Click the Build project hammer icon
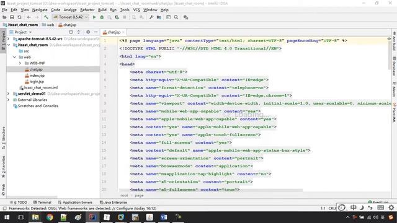 click(46, 17)
